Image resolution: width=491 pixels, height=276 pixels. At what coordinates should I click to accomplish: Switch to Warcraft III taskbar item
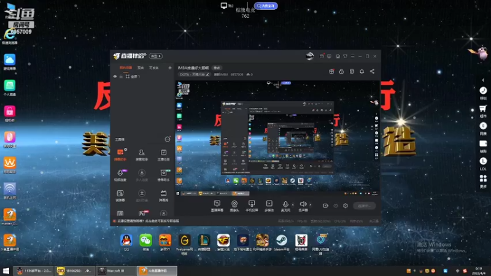coord(115,270)
